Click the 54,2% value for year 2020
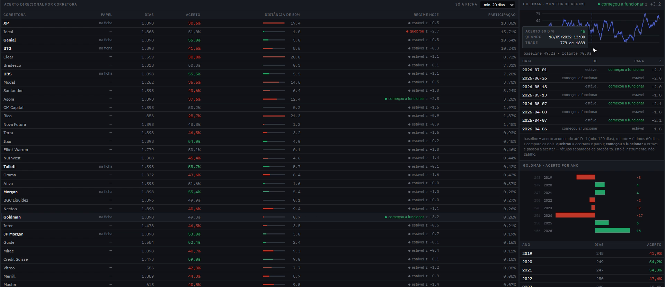The width and height of the screenshot is (665, 287). [x=655, y=262]
